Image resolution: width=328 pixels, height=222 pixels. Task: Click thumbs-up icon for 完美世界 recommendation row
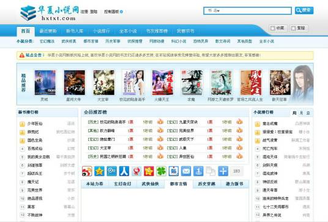pos(239,131)
